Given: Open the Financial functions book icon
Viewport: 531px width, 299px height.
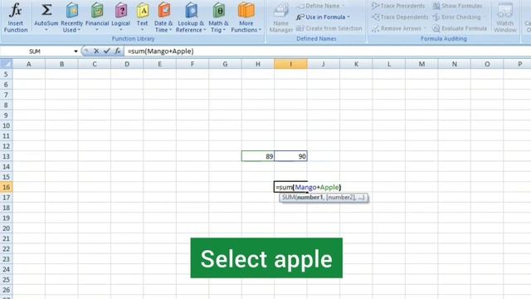Looking at the screenshot, I should coord(97,11).
